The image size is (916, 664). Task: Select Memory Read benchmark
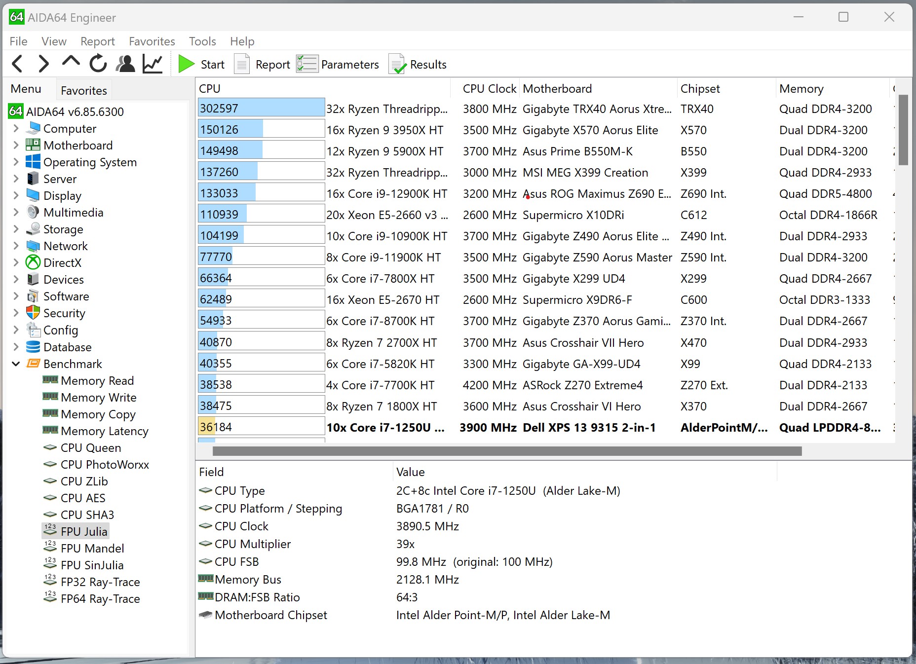tap(97, 380)
